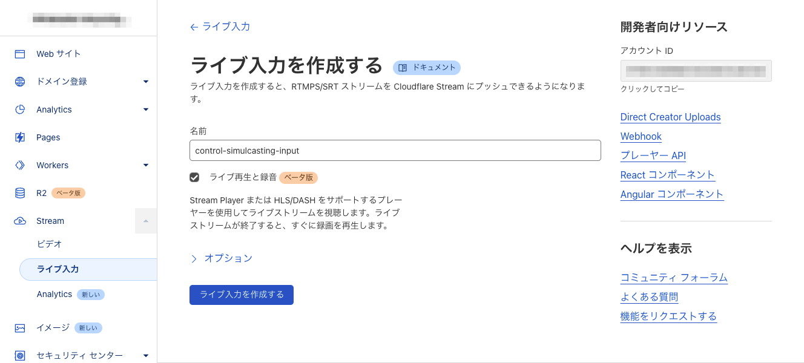Open the Pages section icon

[19, 137]
